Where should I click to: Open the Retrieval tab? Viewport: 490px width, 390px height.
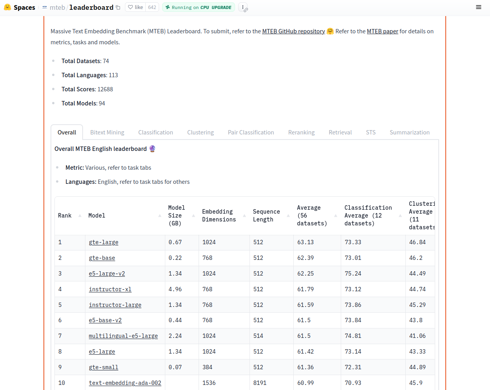(340, 132)
